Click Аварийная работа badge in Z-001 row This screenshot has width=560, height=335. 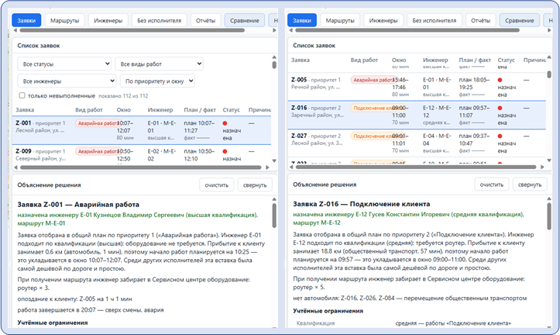point(97,123)
